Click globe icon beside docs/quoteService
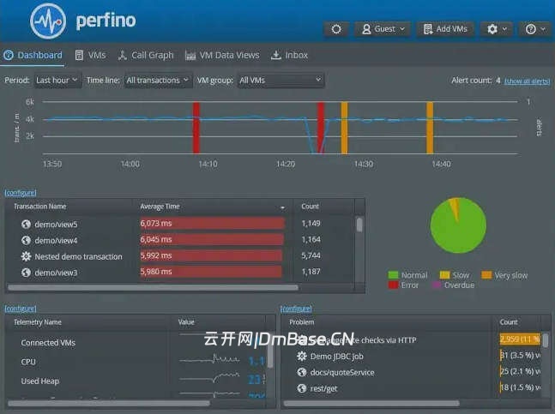This screenshot has height=414, width=555. coord(302,372)
